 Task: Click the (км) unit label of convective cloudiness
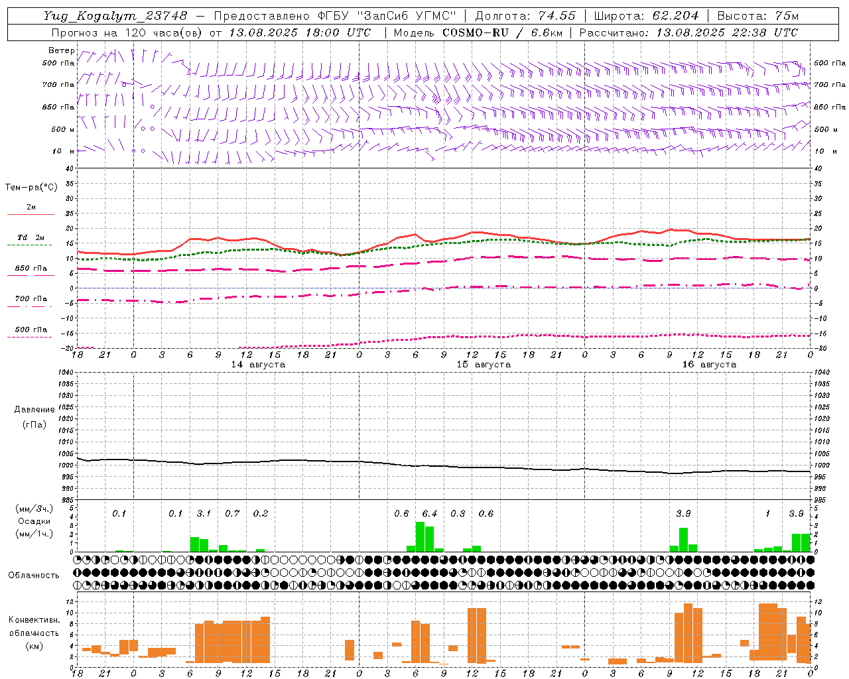[x=34, y=646]
